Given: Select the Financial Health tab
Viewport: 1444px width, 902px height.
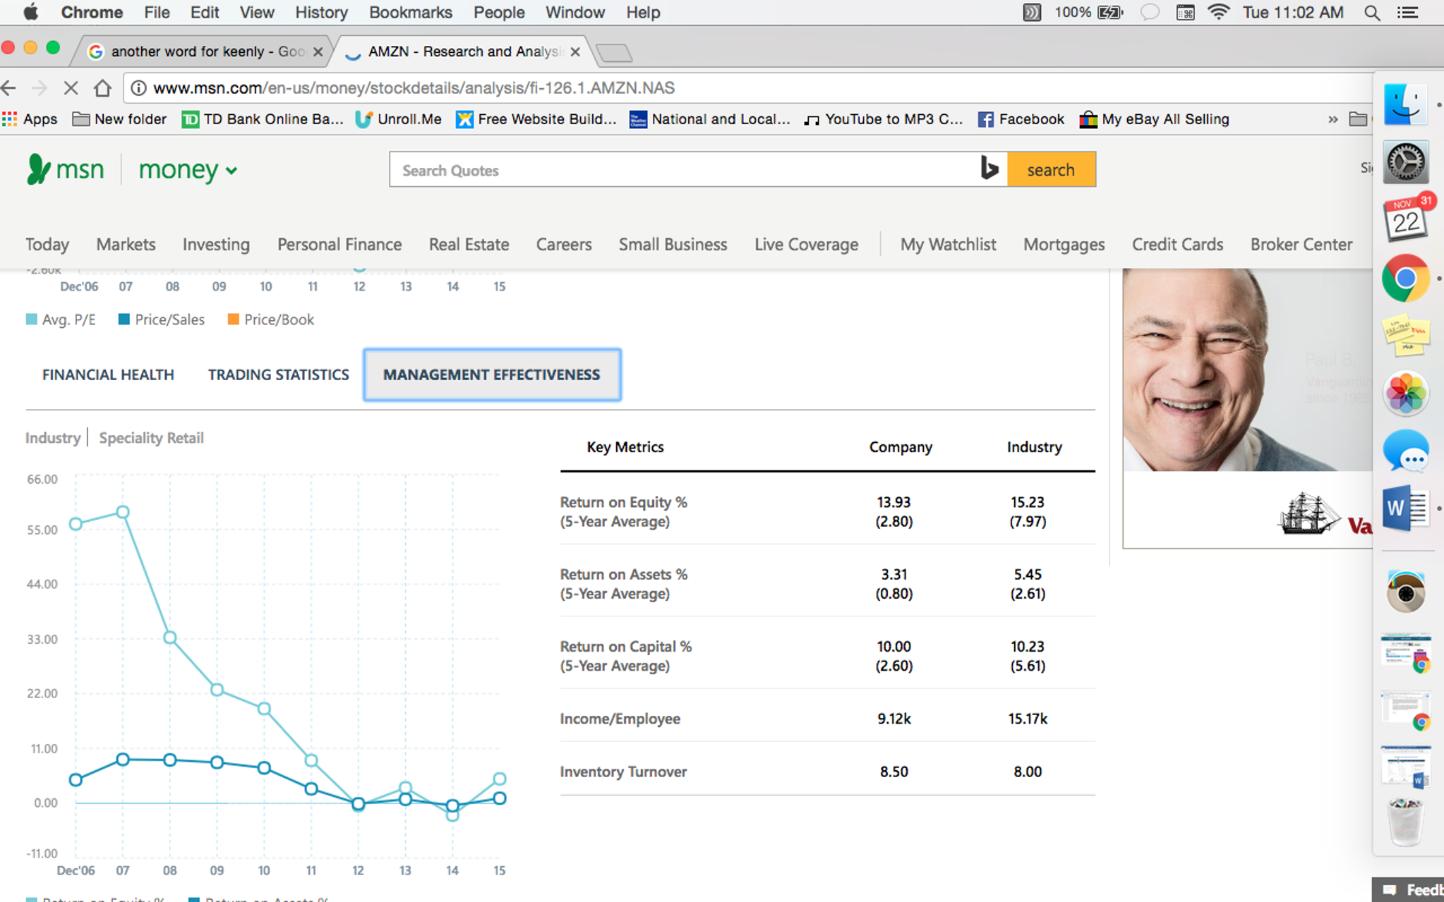Looking at the screenshot, I should pos(108,374).
